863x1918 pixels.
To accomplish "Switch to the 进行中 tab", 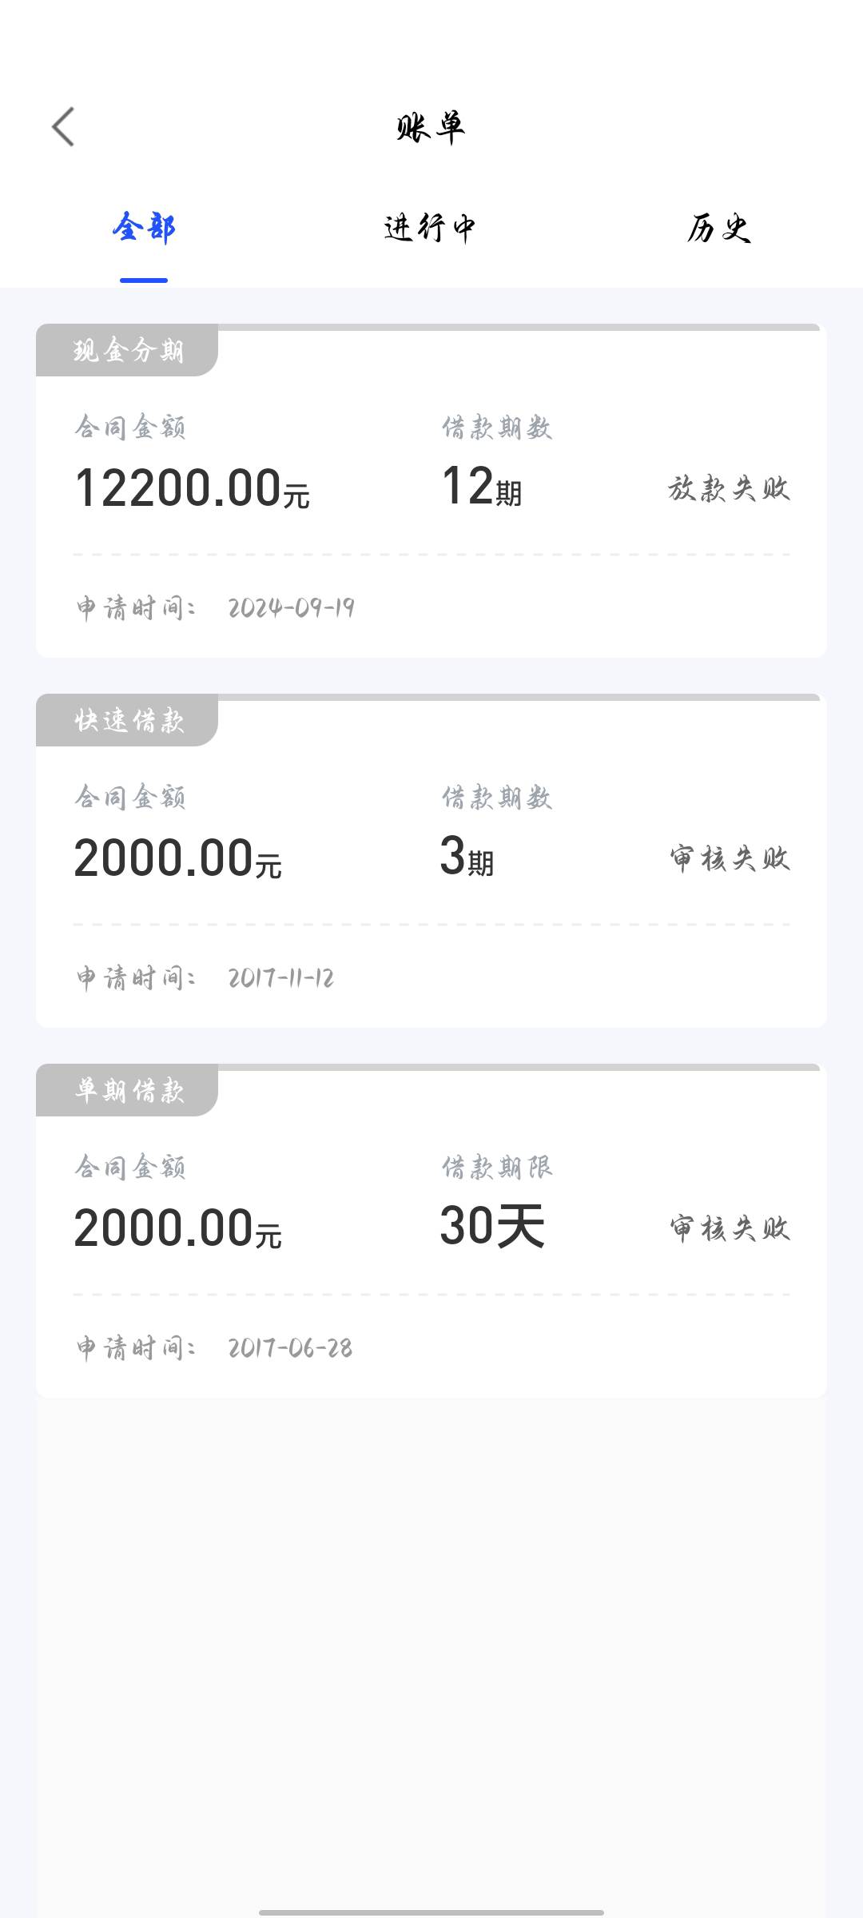I will point(431,229).
